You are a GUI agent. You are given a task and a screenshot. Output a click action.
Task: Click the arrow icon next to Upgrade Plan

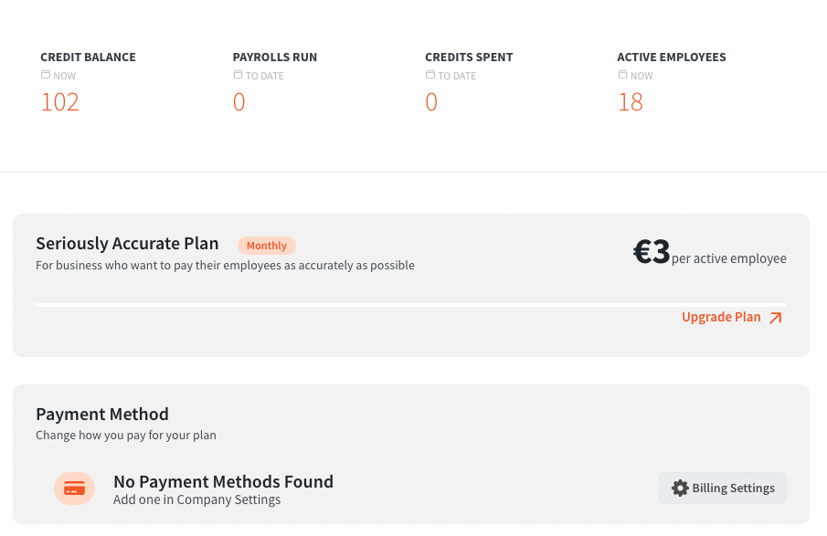tap(775, 317)
